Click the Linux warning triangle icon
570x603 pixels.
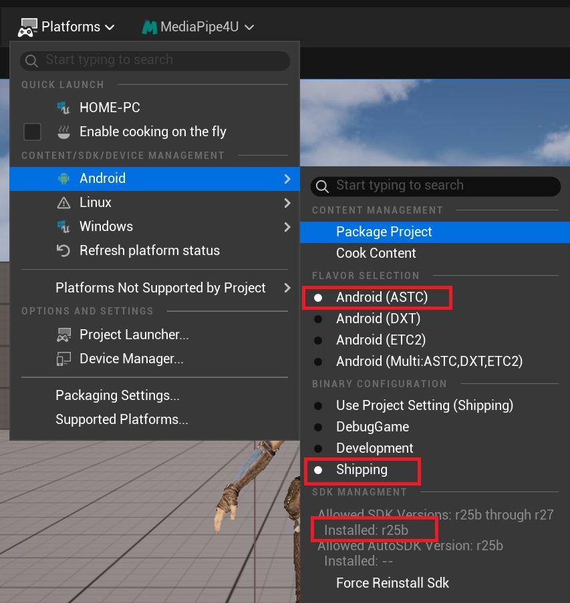click(x=63, y=202)
